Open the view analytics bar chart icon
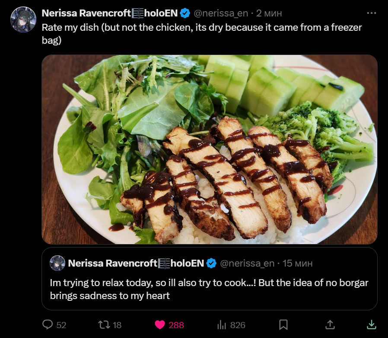The height and width of the screenshot is (338, 388). tap(222, 325)
